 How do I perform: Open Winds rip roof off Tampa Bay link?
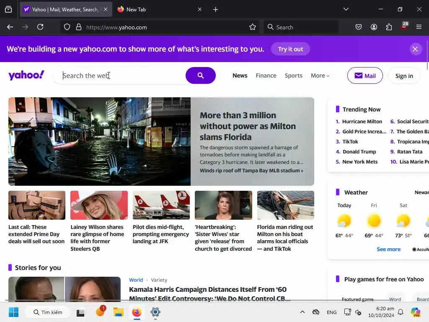pyautogui.click(x=251, y=171)
